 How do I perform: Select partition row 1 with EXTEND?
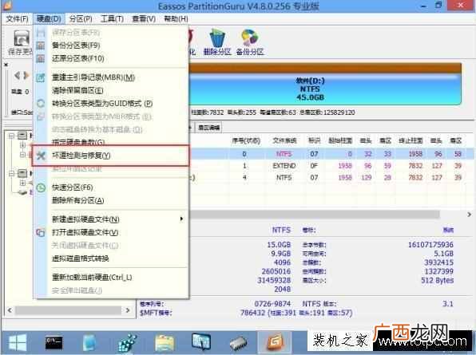pyautogui.click(x=331, y=166)
